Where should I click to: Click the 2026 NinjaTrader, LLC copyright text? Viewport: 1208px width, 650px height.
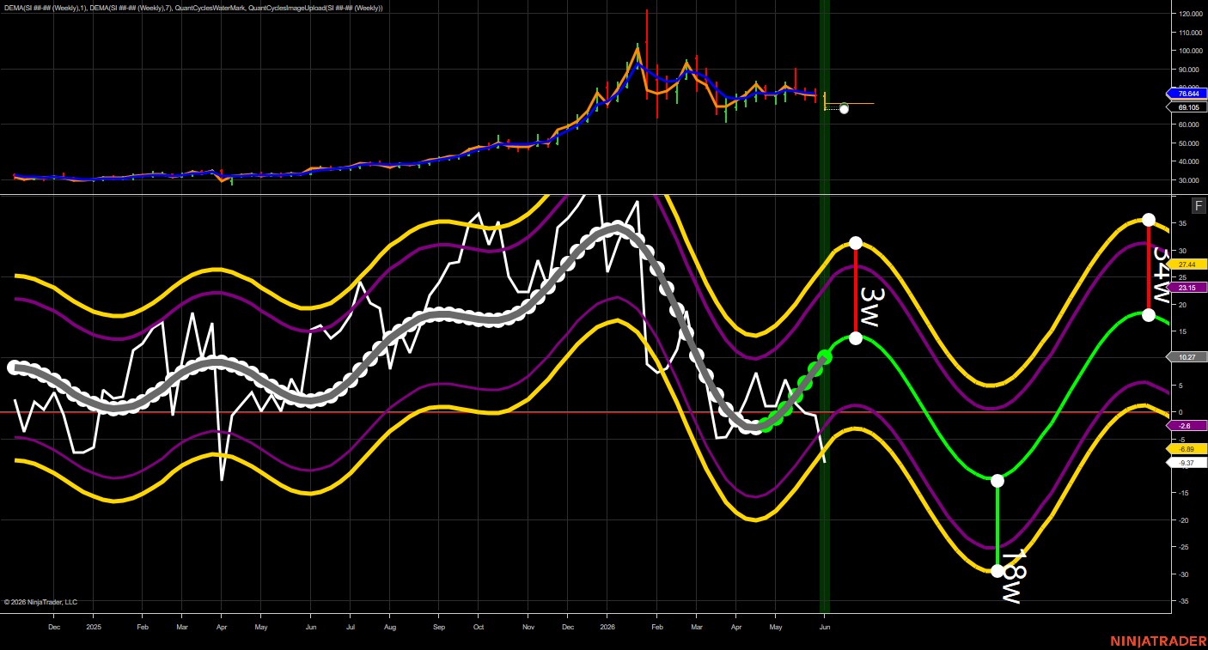40,602
